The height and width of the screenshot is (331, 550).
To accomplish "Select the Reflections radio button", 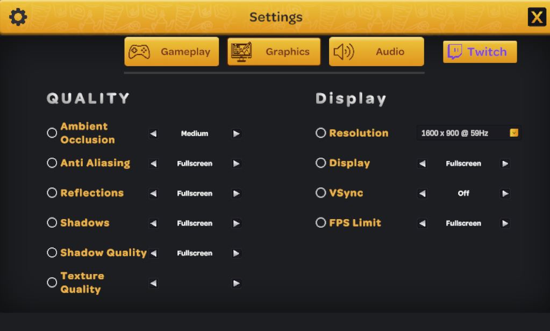I will 52,193.
